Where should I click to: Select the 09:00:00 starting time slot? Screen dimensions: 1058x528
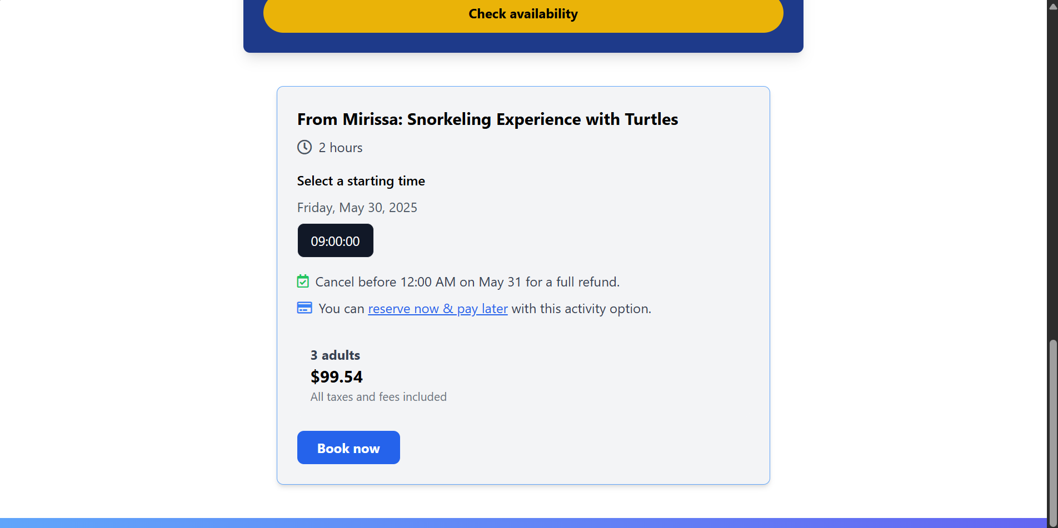335,240
